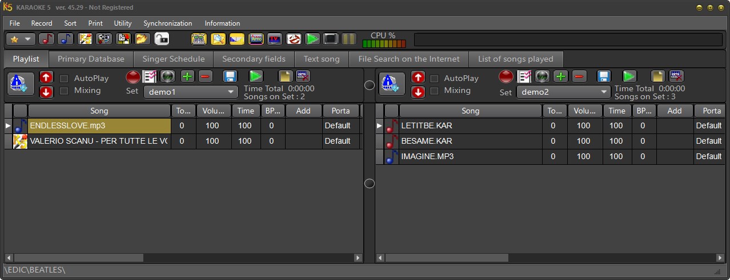Toggle Mixing checkbox in left playlist
The height and width of the screenshot is (280, 730).
65,91
